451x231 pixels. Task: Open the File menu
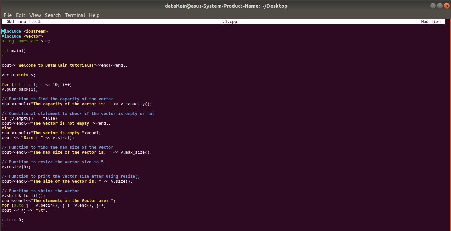pyautogui.click(x=7, y=15)
